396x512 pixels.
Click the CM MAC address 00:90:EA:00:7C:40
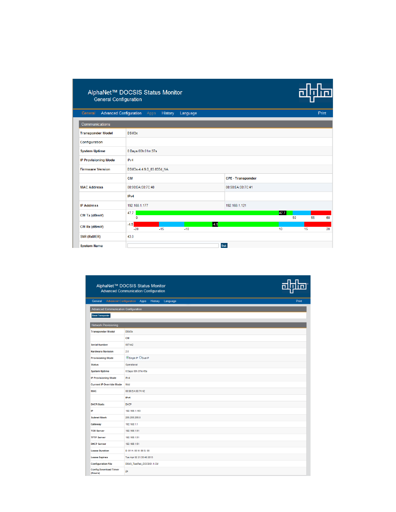point(141,187)
